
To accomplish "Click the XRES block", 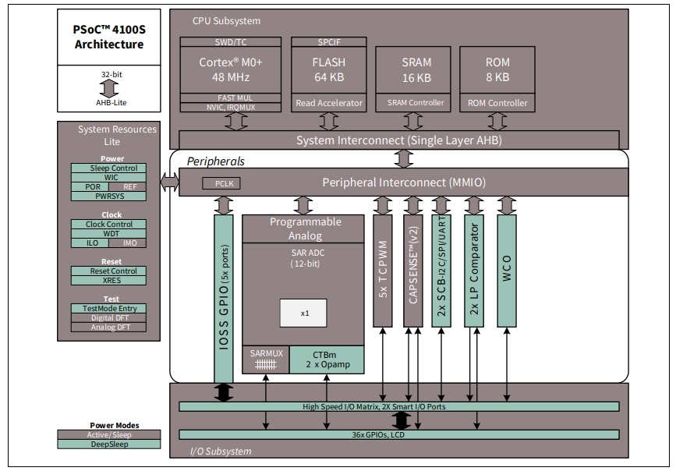I will click(x=108, y=281).
